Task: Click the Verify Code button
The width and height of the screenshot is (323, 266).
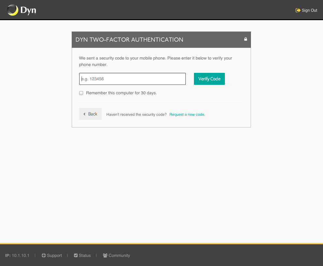Action: 209,79
